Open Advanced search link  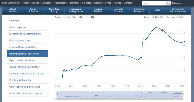pos(177,3)
